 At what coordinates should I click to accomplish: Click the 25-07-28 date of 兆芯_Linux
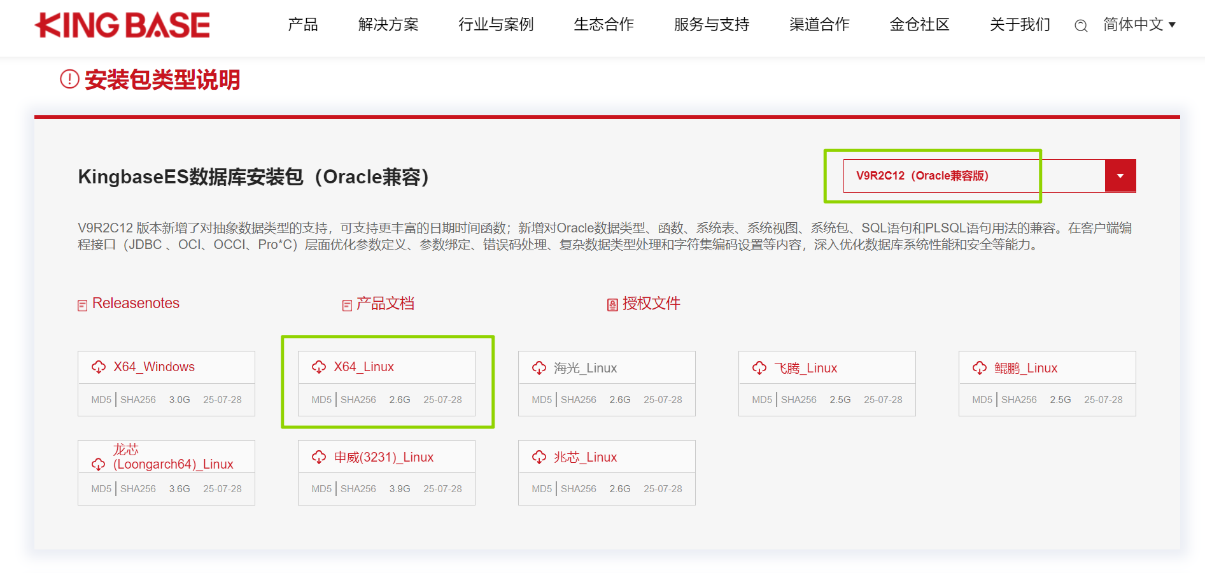click(x=663, y=489)
